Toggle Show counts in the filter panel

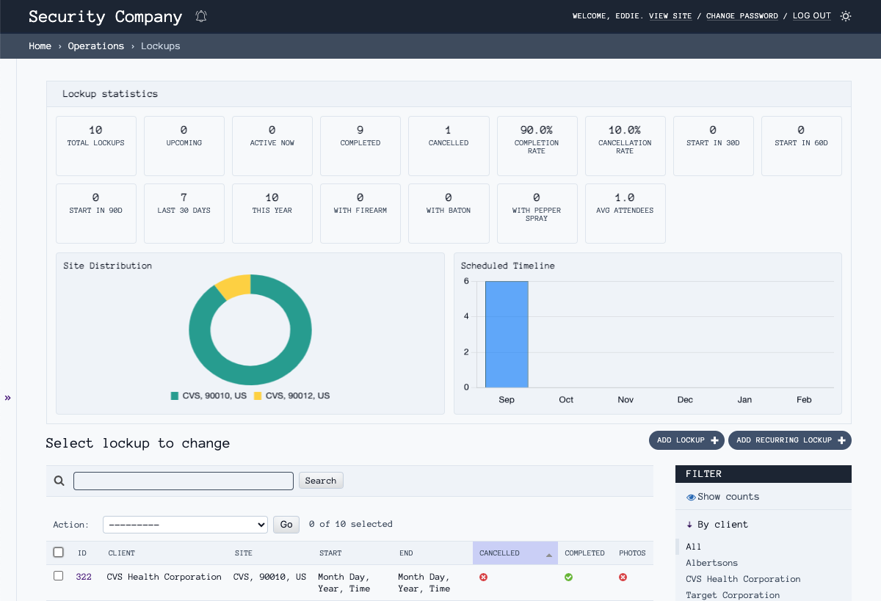[722, 497]
